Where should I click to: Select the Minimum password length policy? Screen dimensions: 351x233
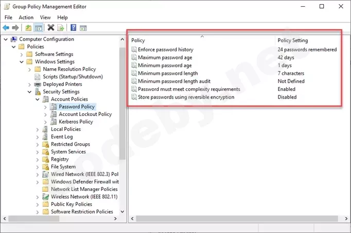tap(168, 73)
